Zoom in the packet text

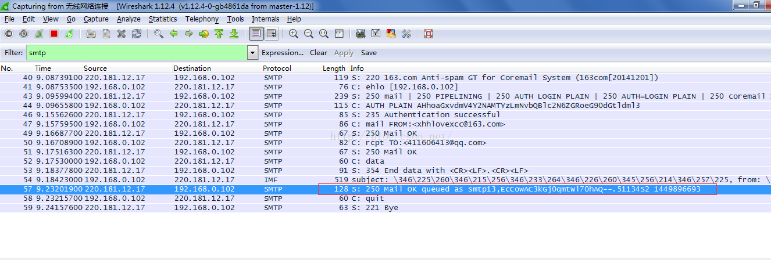[294, 34]
